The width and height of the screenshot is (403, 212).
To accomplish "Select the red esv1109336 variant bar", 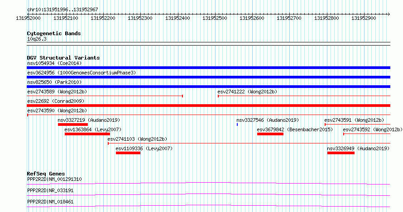I will pos(128,153).
